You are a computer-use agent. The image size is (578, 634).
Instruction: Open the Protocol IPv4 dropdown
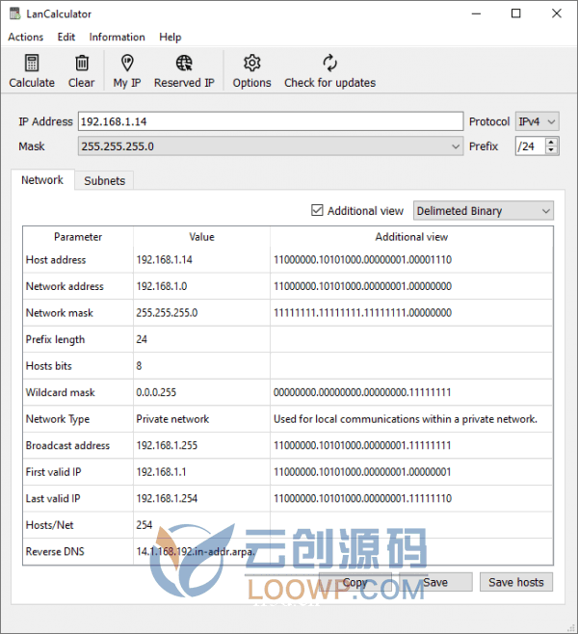click(x=537, y=121)
